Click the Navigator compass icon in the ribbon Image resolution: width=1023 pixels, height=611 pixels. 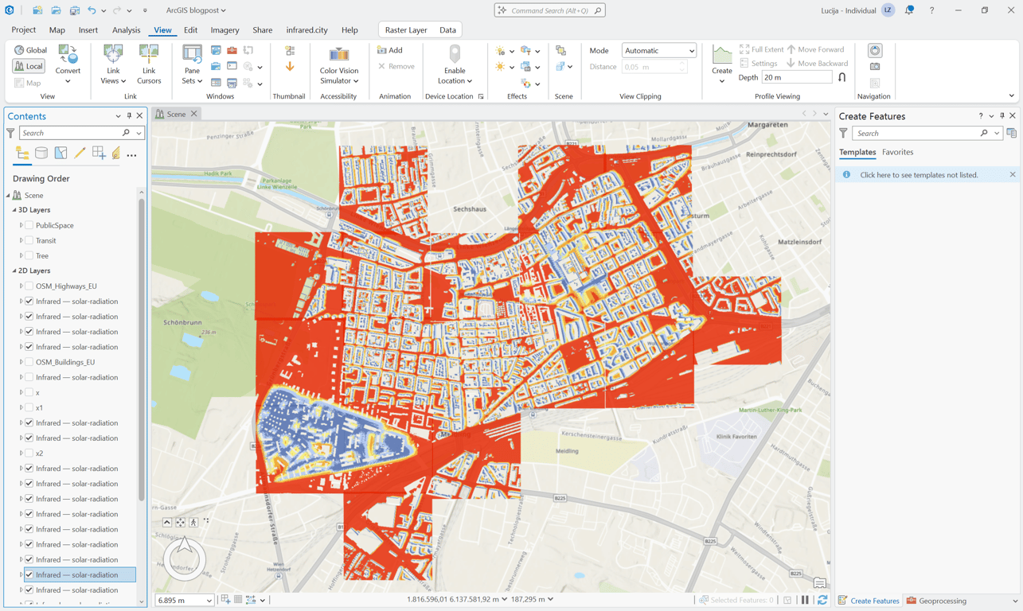[875, 50]
